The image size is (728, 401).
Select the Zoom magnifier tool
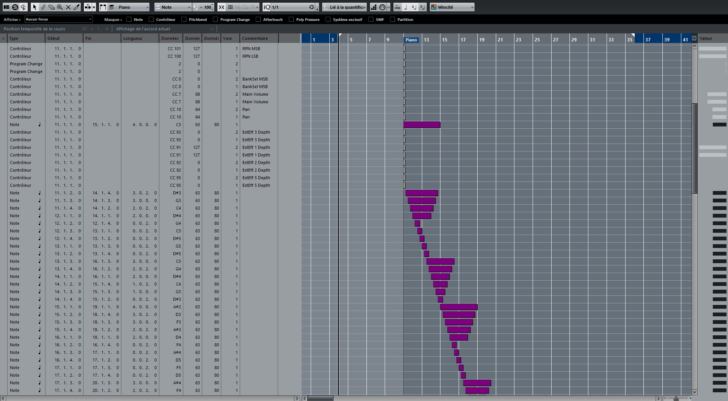point(60,7)
